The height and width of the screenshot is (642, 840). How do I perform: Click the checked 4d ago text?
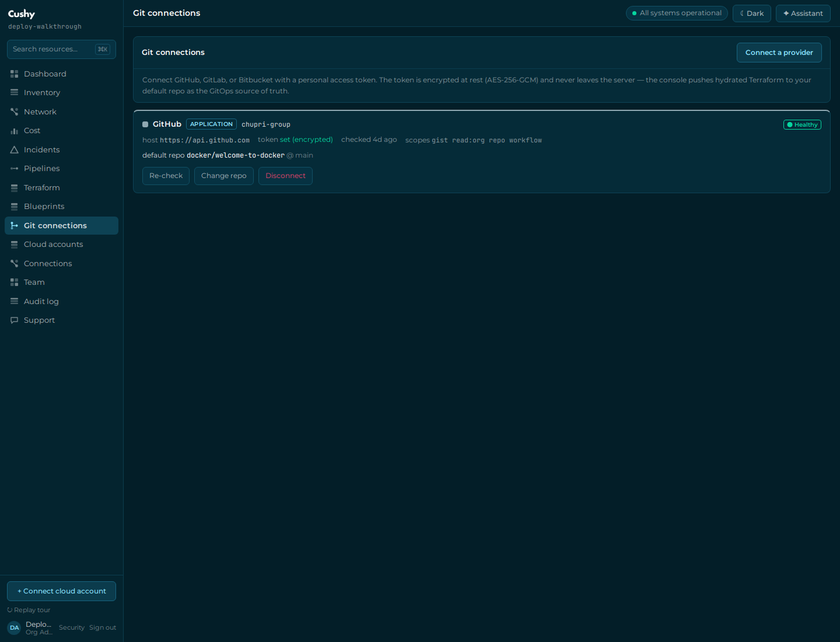(x=369, y=140)
